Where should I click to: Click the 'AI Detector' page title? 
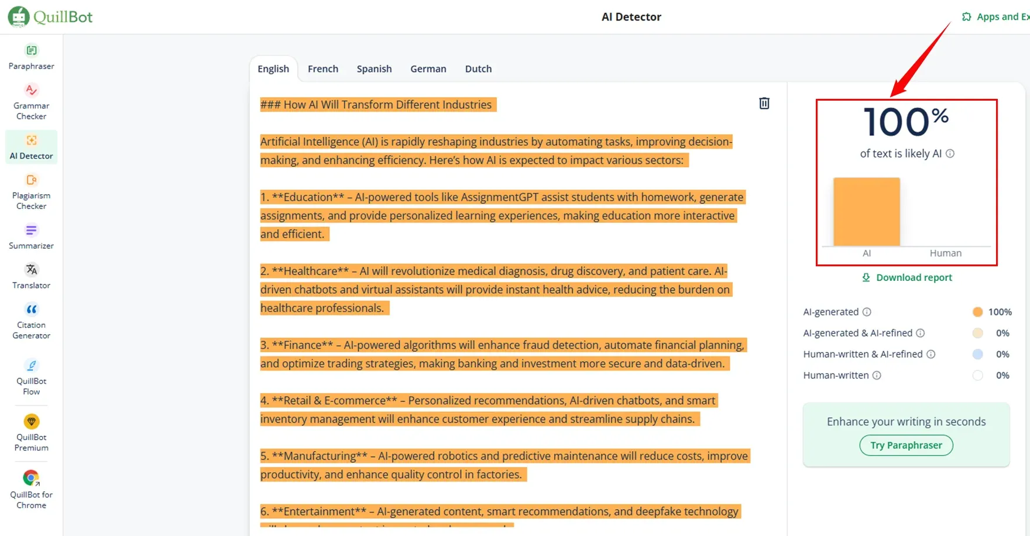[631, 17]
